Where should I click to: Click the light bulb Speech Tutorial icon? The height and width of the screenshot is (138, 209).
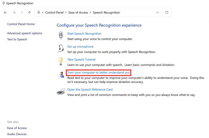[61, 61]
